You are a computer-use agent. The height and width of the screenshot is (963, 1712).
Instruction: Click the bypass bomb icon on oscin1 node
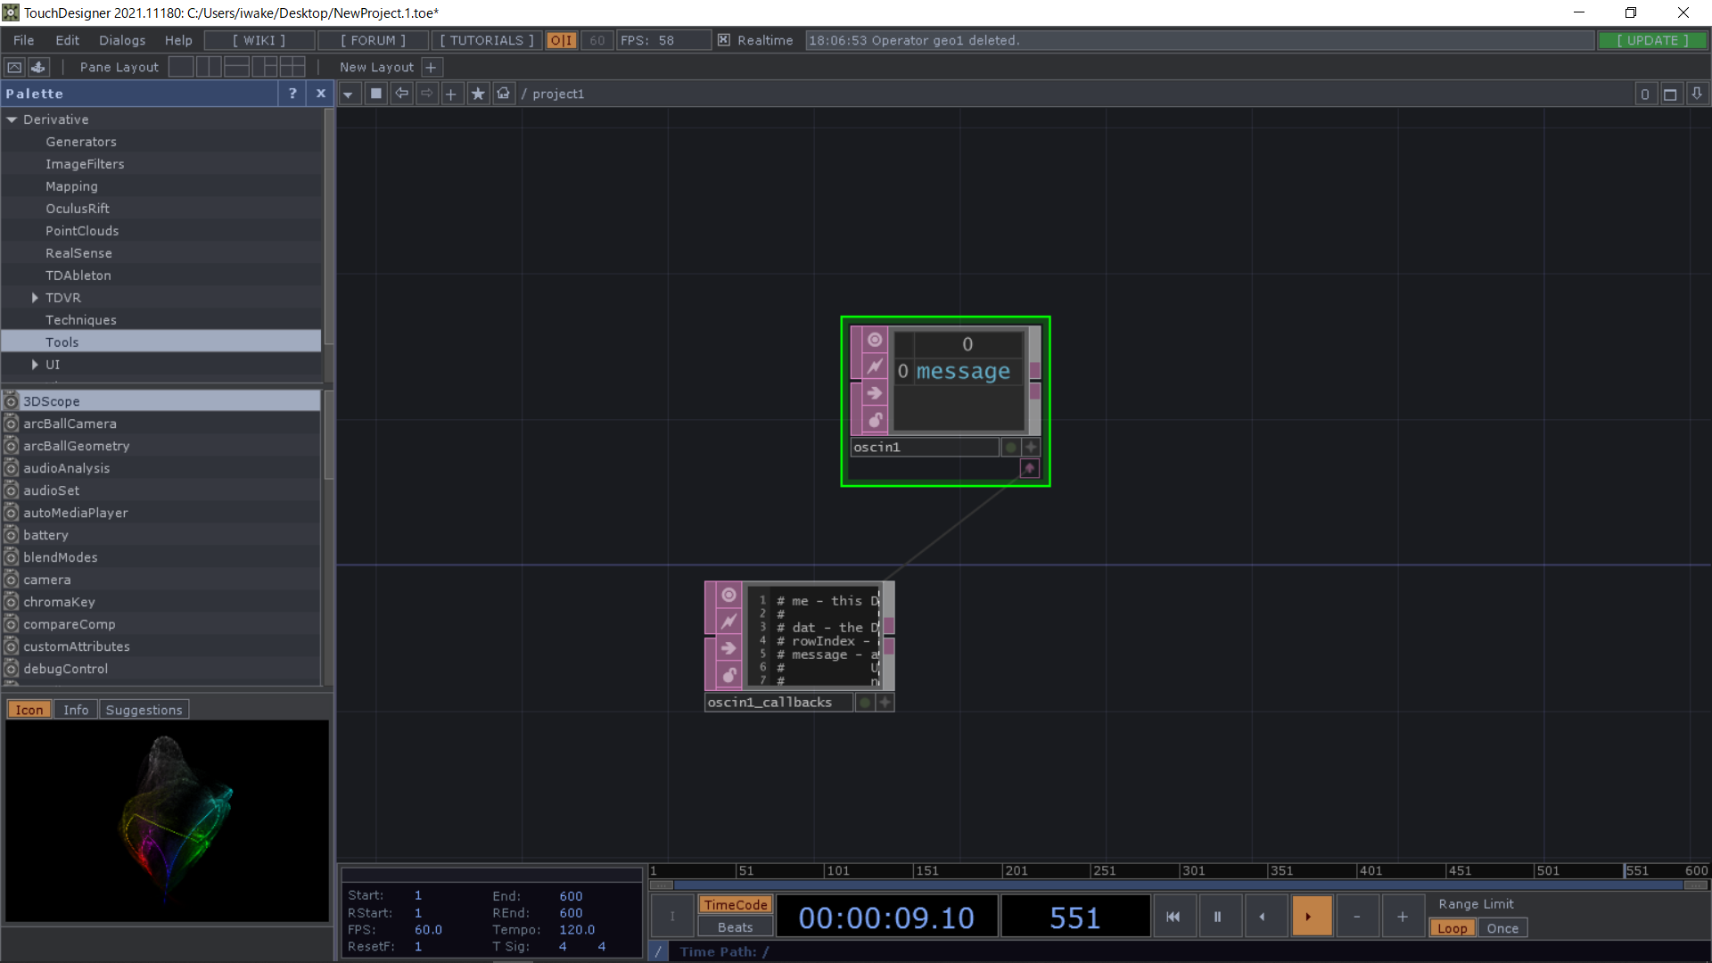click(873, 419)
